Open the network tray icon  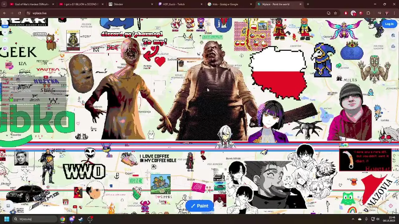click(x=373, y=219)
